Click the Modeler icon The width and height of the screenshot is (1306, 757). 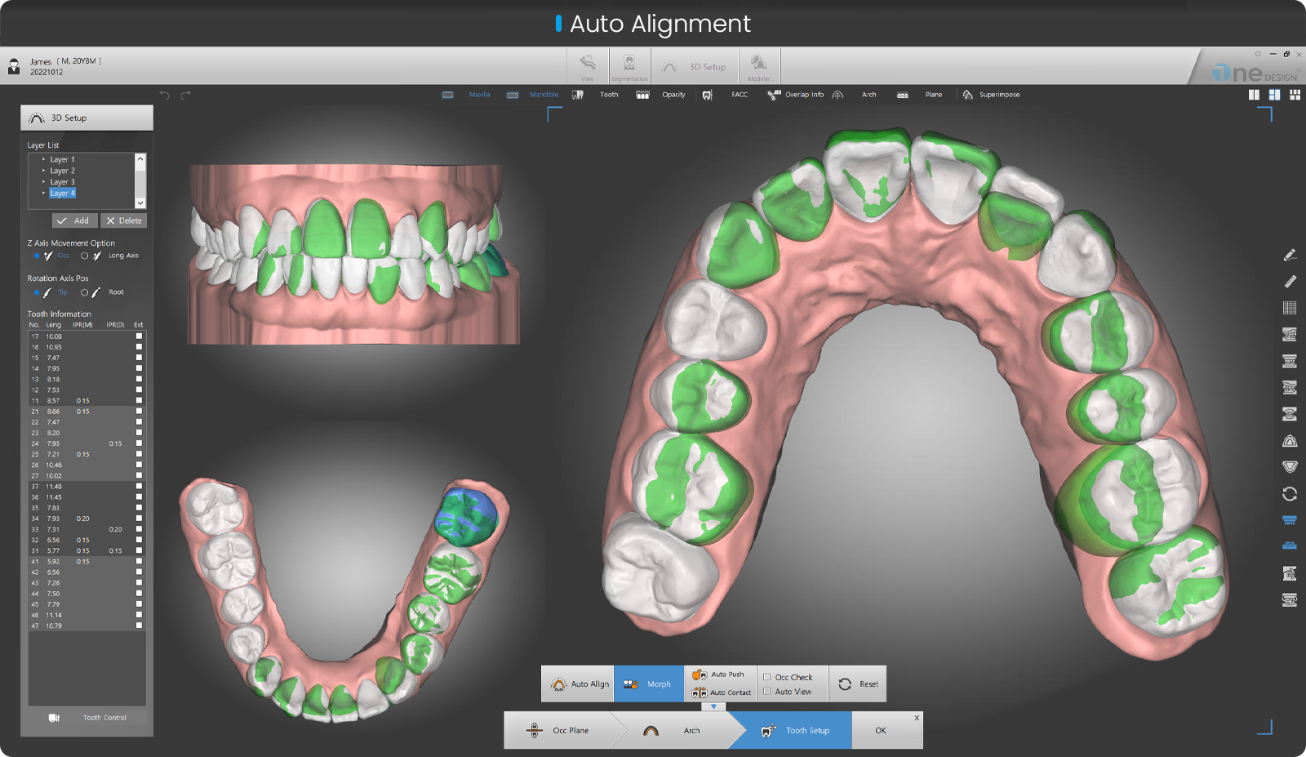point(759,66)
